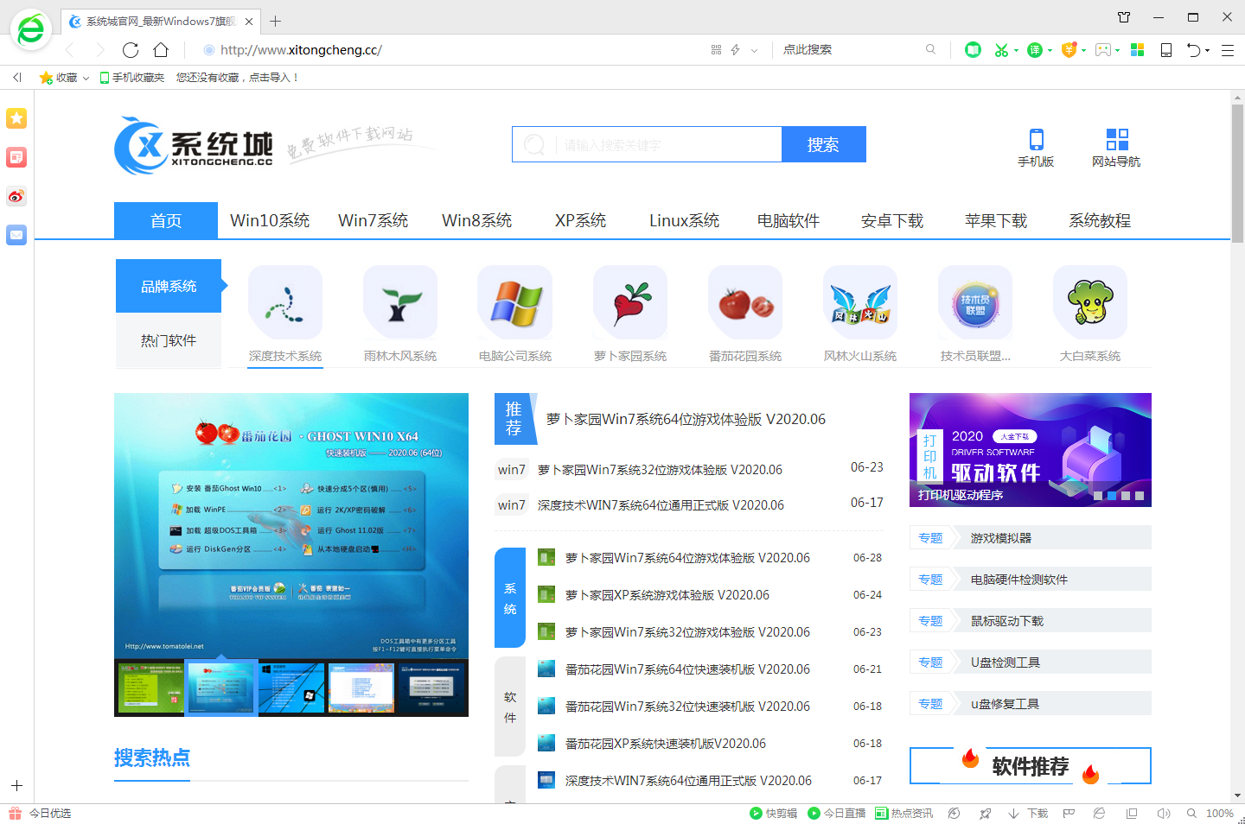Click the status bar mute speaker icon

[x=1164, y=814]
